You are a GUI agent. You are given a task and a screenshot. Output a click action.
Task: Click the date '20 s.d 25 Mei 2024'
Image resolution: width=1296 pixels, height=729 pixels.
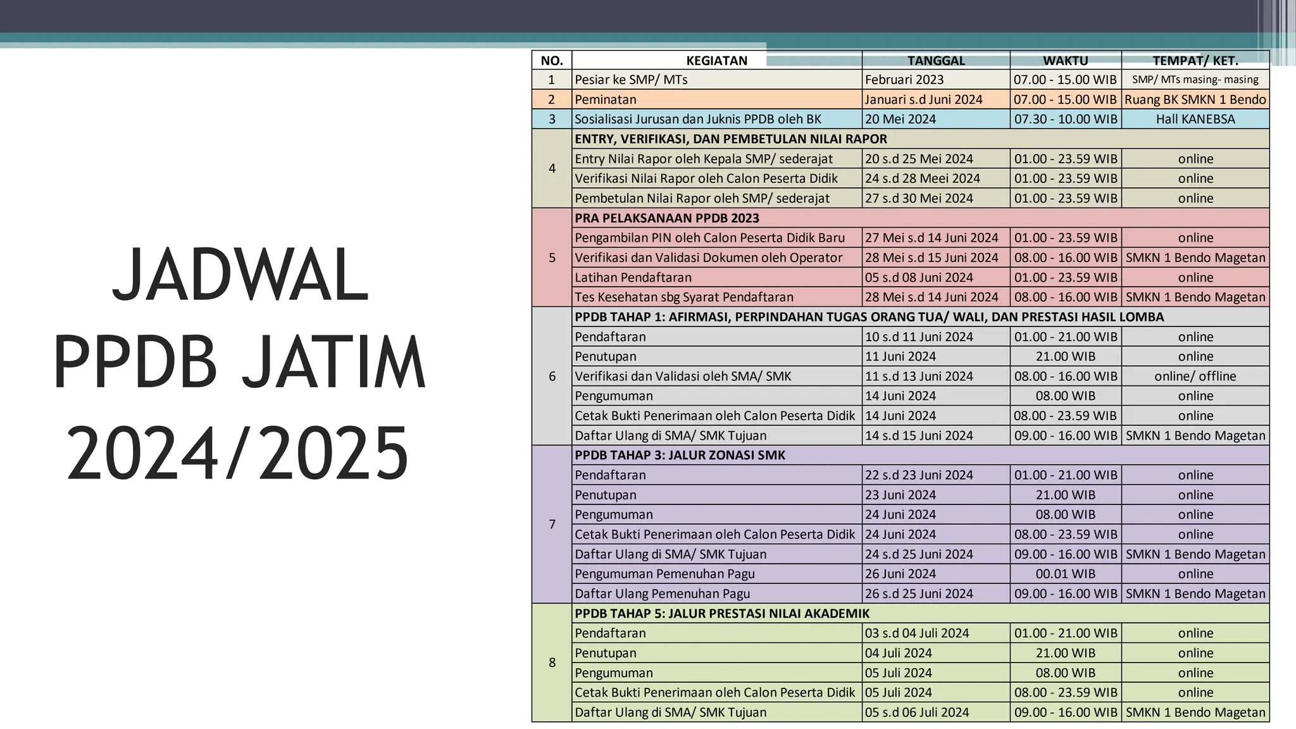936,159
